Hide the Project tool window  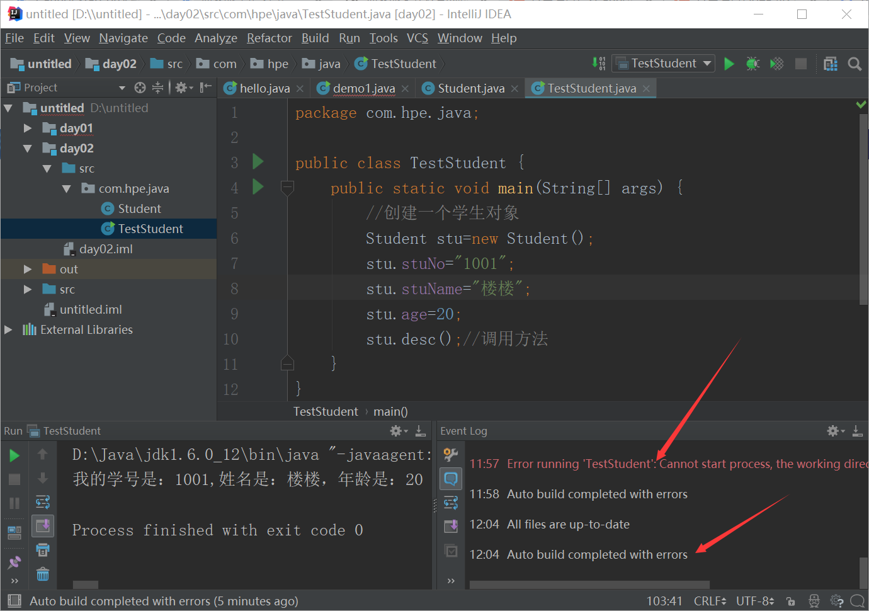point(205,88)
